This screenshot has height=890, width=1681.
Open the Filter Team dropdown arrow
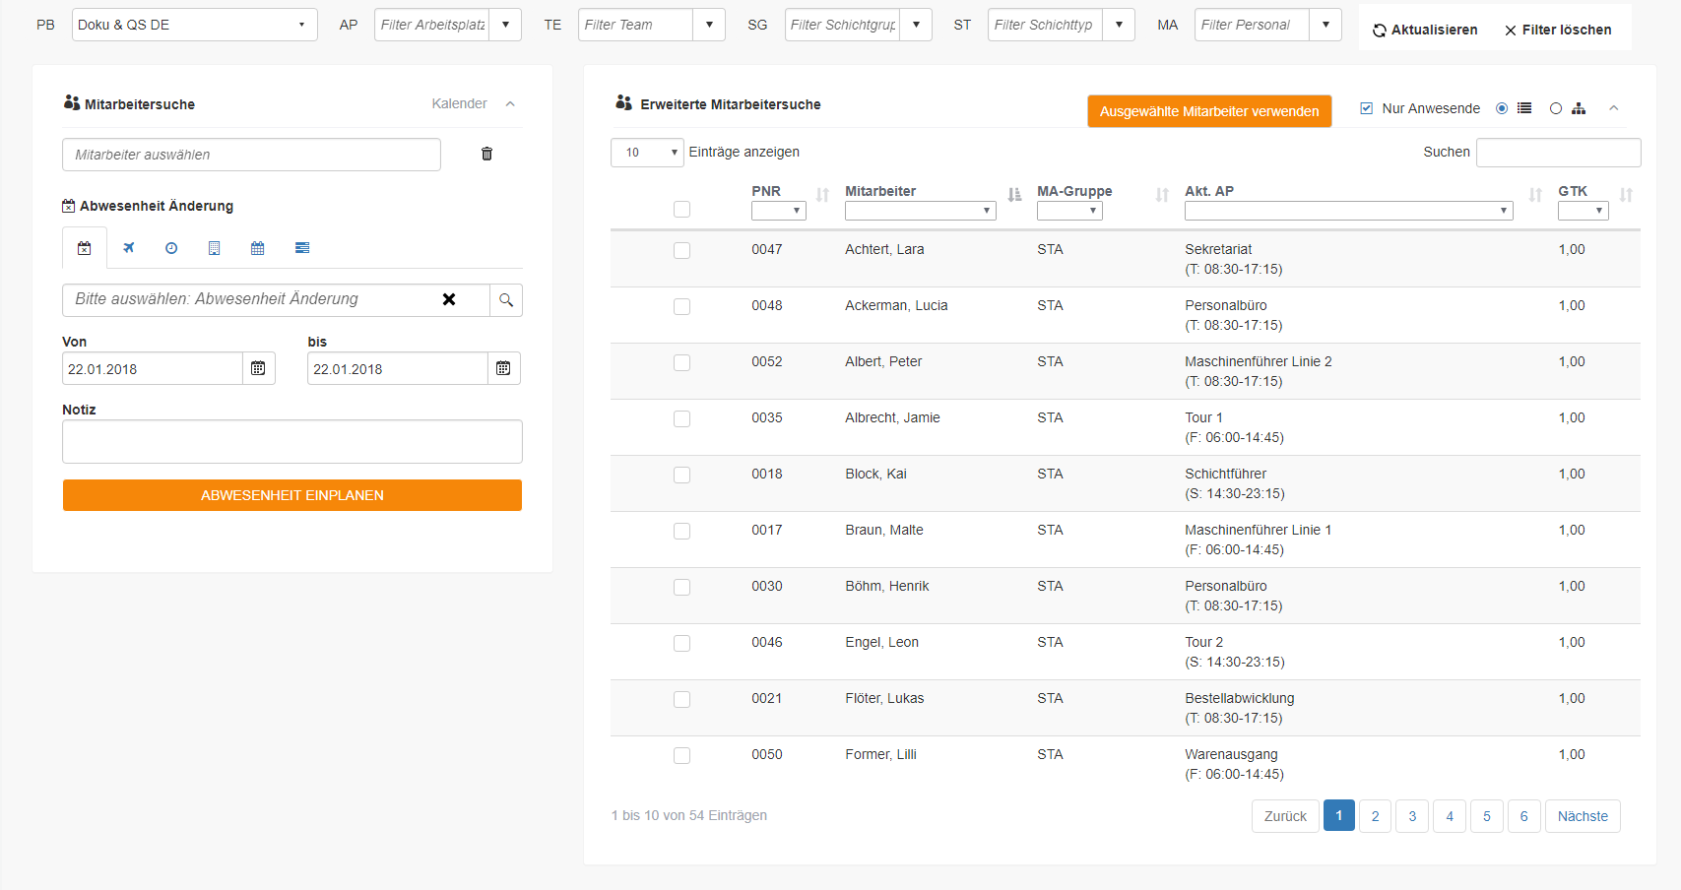point(709,25)
